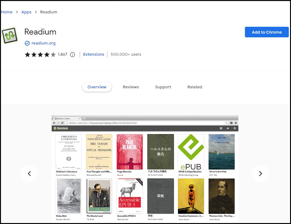291x224 pixels.
Task: Click the Add to Chrome button
Action: click(267, 32)
